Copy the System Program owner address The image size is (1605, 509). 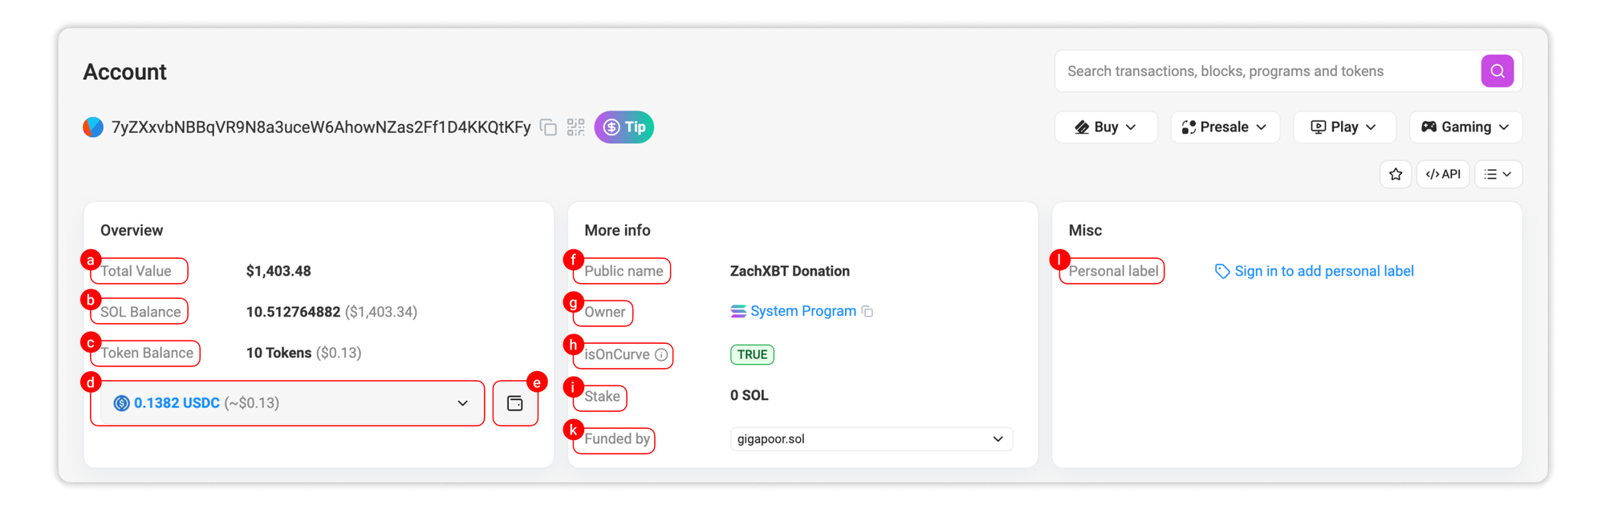point(868,311)
